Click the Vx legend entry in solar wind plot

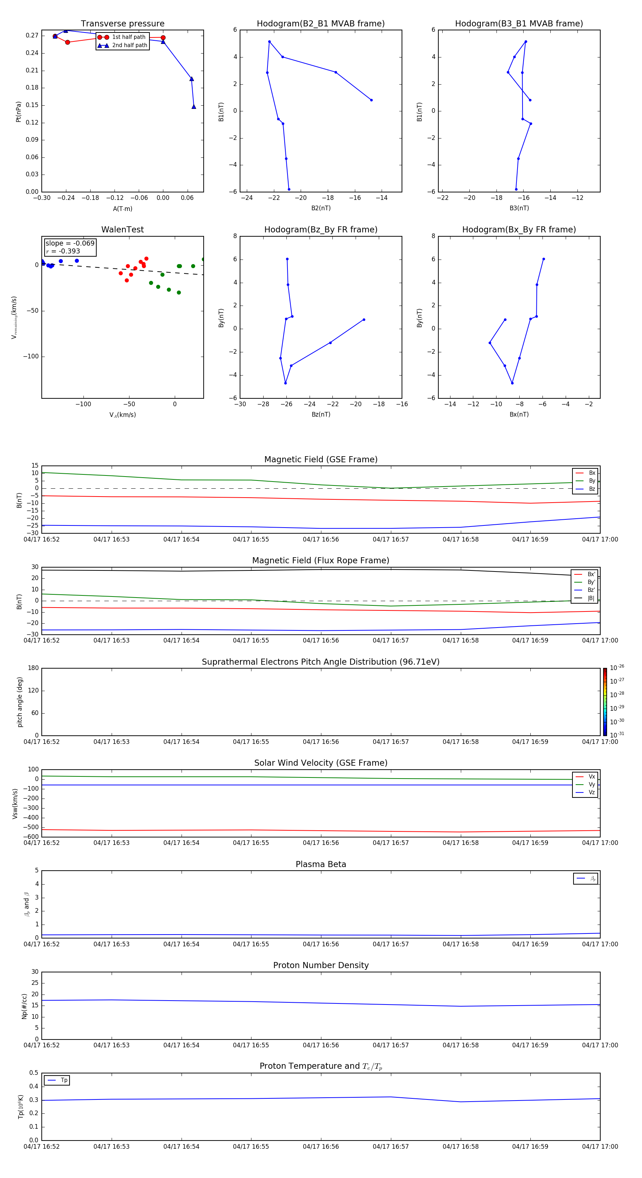point(585,776)
